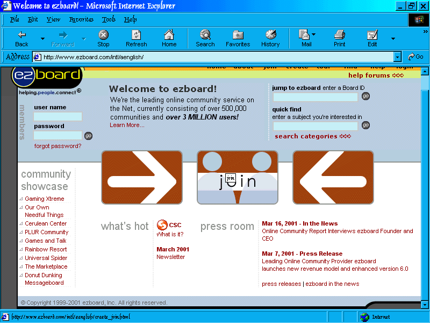Open the File menu

(x=15, y=19)
